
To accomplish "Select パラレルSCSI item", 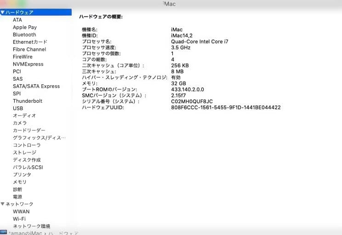I will pyautogui.click(x=28, y=167).
